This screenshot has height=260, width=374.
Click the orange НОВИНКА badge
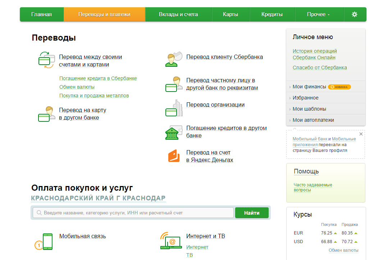339,87
